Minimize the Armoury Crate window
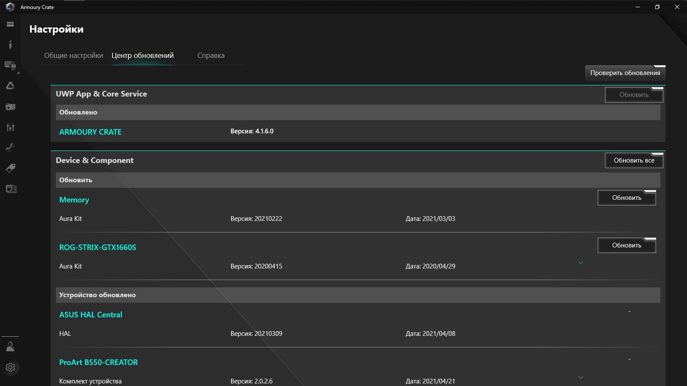This screenshot has width=687, height=386. [638, 7]
